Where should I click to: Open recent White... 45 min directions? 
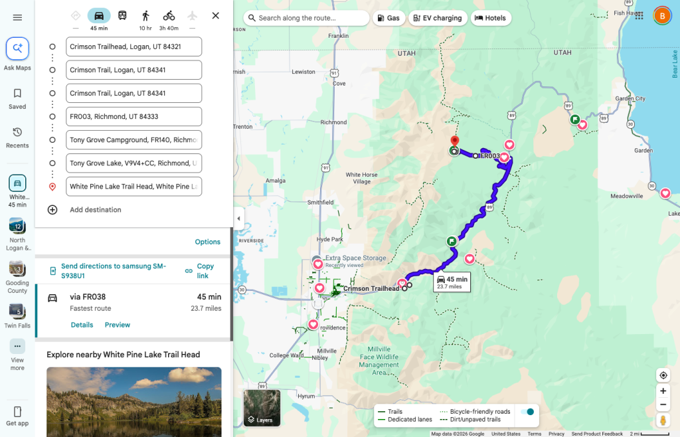tap(17, 191)
